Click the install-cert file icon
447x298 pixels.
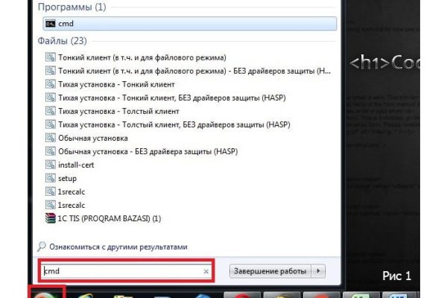51,165
